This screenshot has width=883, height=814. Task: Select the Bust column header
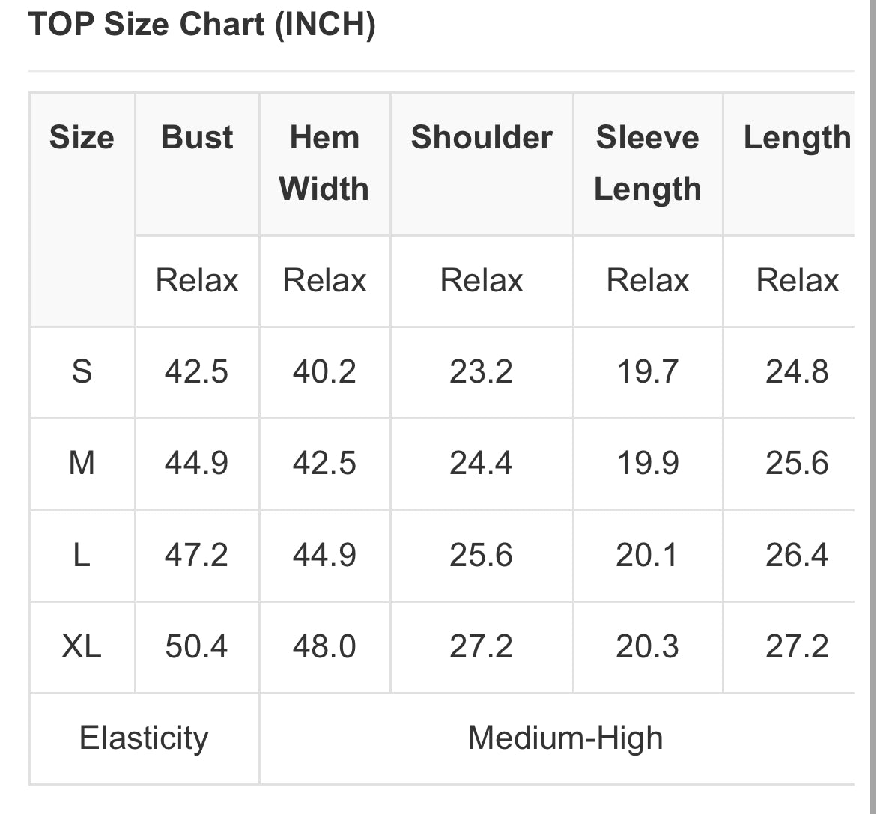[x=197, y=138]
